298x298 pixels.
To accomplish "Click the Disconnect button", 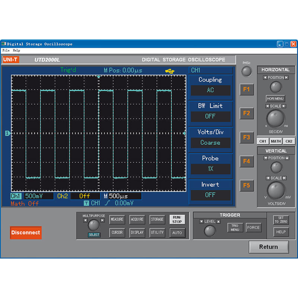I will coord(26,232).
